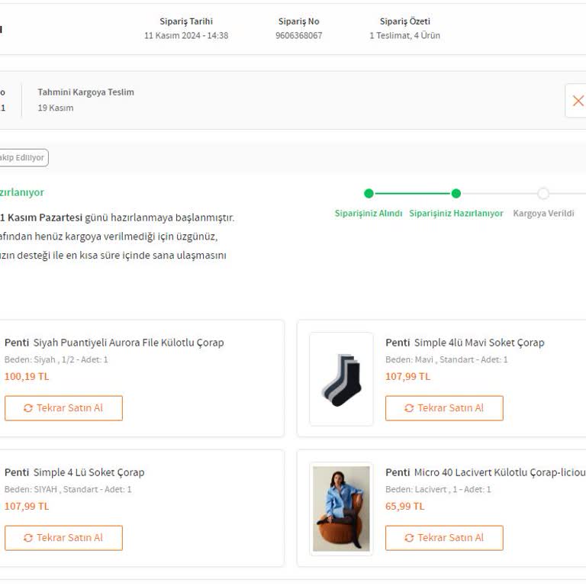
Task: Click the Siparişiniz Hazırlanıyor step label
Action: click(456, 214)
